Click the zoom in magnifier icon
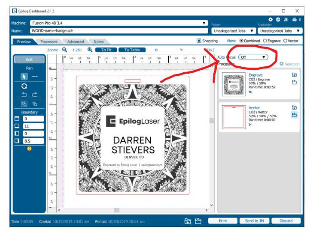The height and width of the screenshot is (232, 316). (90, 50)
